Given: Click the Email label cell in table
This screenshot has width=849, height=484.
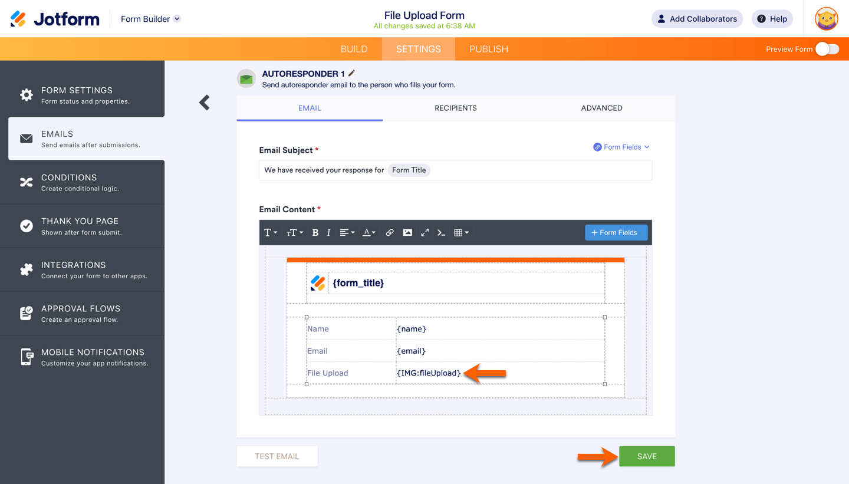Looking at the screenshot, I should 351,351.
